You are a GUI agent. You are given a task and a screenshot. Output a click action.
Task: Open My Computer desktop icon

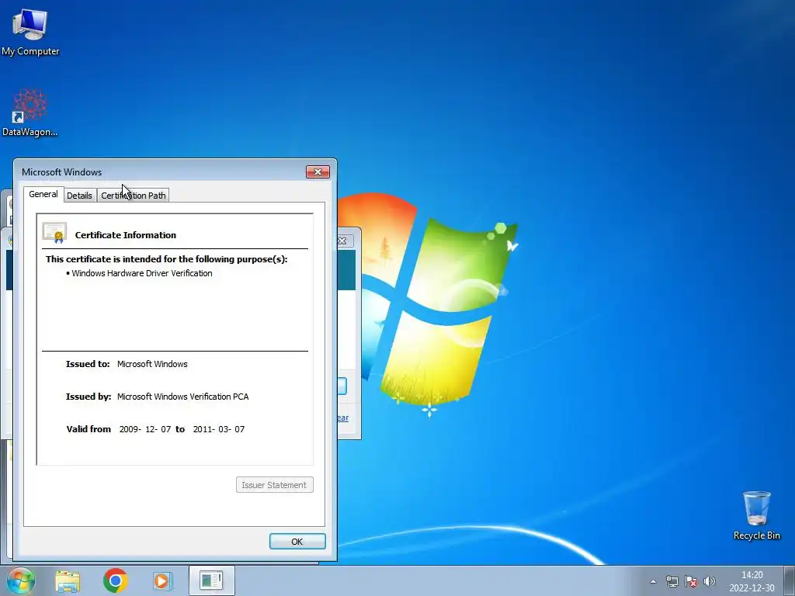pos(30,33)
